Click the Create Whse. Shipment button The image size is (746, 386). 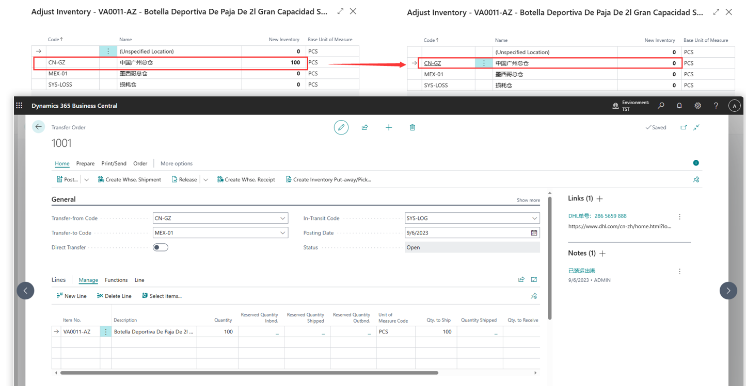pos(129,179)
